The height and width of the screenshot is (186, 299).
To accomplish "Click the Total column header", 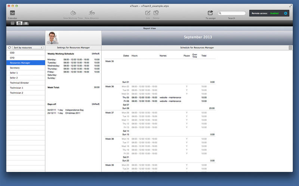I will coord(204,56).
